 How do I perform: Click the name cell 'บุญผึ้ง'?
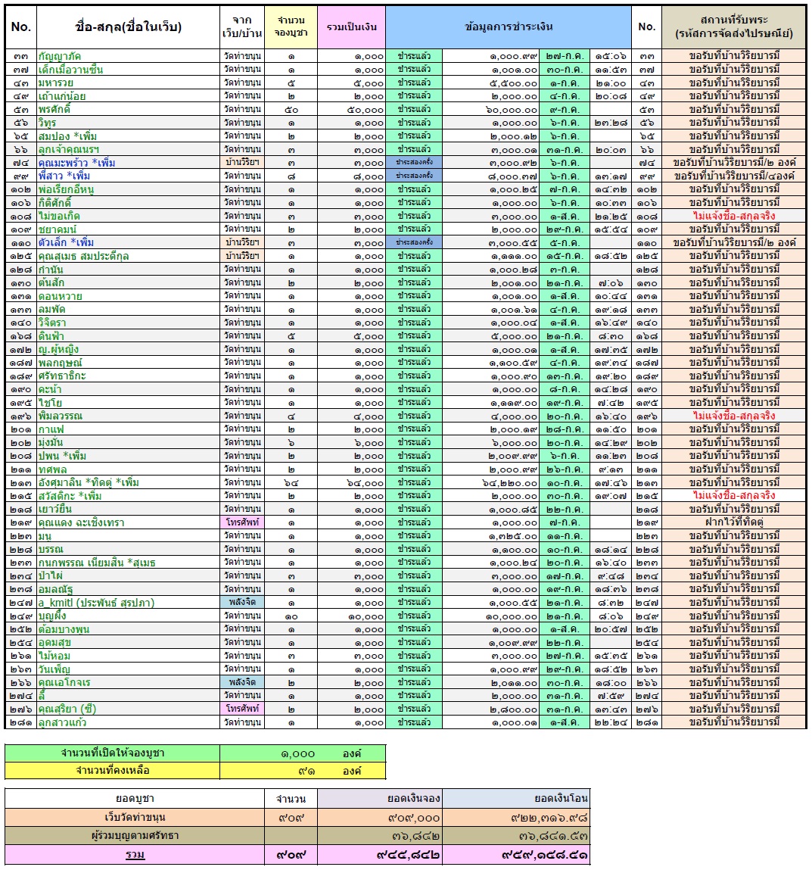tap(128, 616)
